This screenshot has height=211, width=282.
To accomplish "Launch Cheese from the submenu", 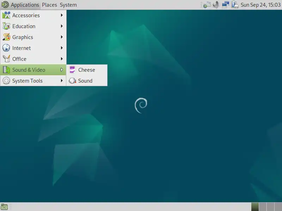I will [87, 70].
